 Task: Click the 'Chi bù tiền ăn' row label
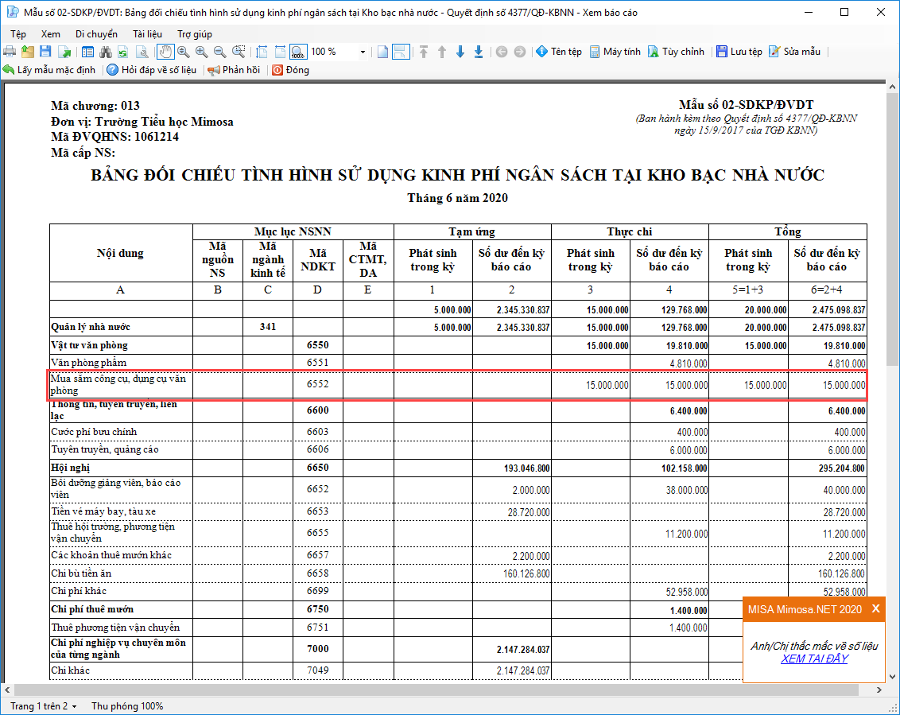tap(81, 573)
